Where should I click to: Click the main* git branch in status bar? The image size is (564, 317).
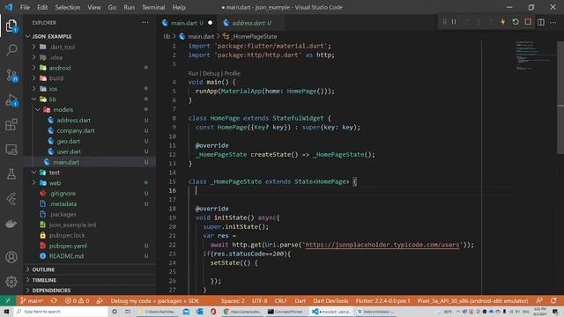[32, 301]
